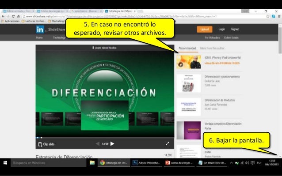
Task: Open Home in SlideShare navigation
Action: (x=39, y=37)
